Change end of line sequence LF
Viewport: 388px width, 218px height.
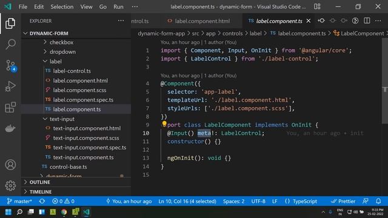[275, 201]
